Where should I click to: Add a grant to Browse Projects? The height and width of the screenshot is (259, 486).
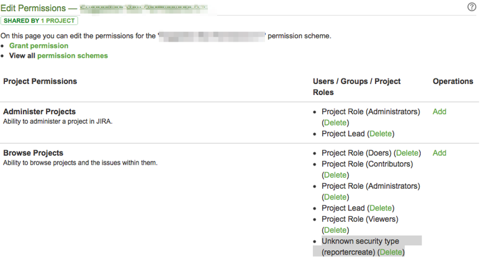(439, 153)
